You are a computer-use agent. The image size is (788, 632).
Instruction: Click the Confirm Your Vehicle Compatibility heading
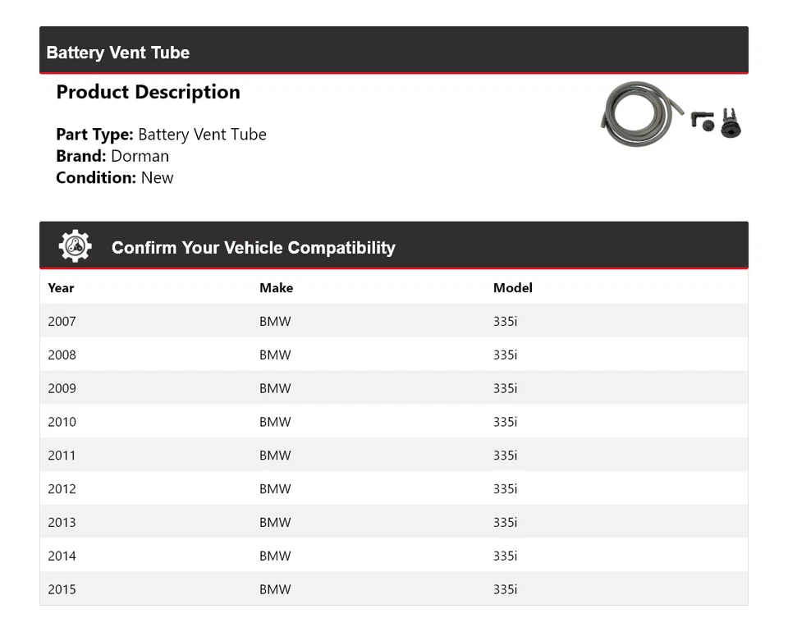[253, 248]
